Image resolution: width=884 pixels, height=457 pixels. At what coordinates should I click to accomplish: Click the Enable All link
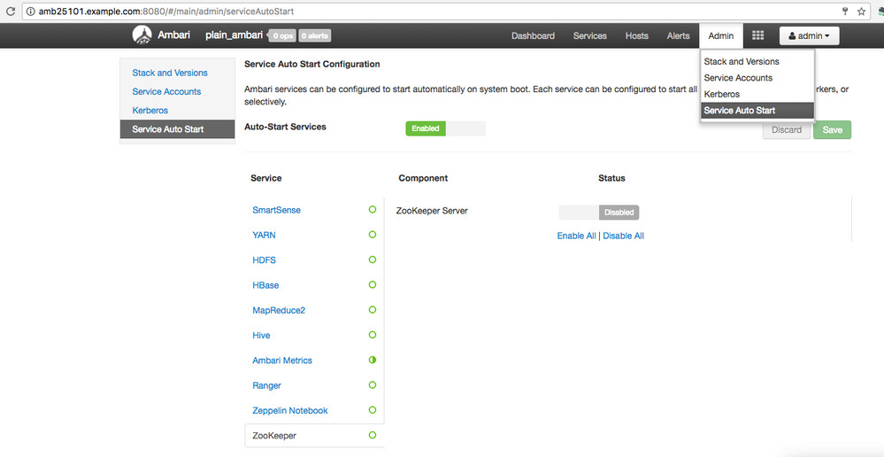click(x=576, y=236)
